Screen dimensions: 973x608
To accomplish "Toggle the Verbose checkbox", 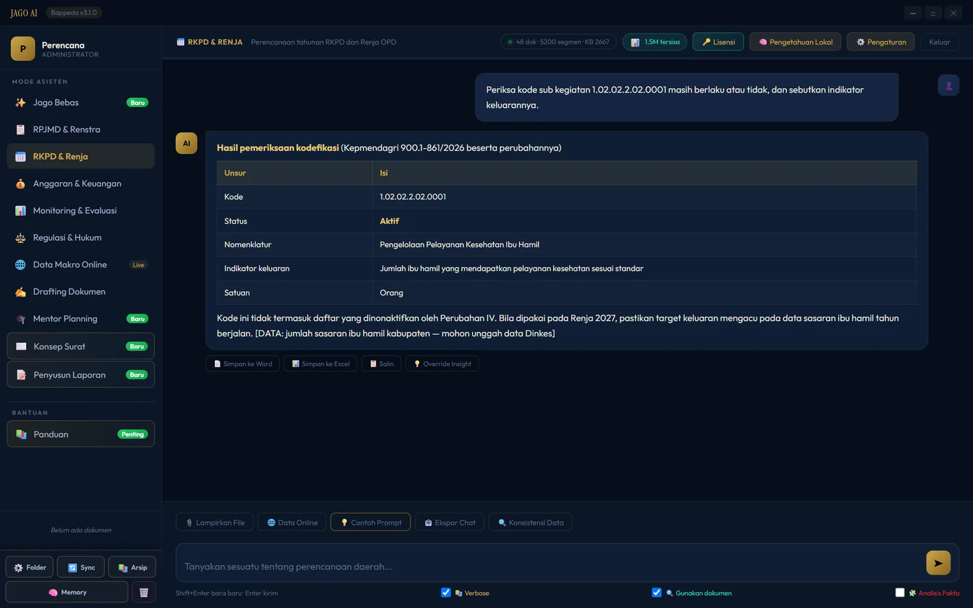I will tap(446, 593).
